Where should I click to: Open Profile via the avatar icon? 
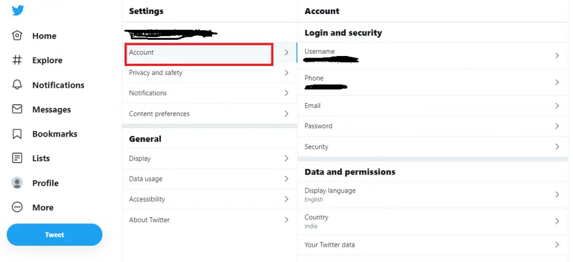(17, 183)
